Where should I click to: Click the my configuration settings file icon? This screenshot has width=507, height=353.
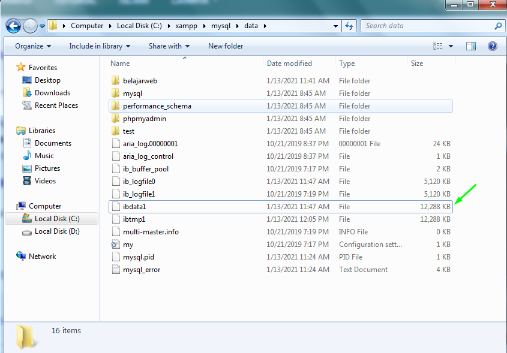tap(115, 244)
